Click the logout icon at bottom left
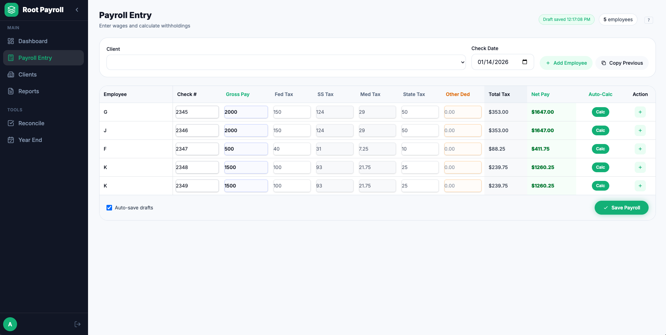The width and height of the screenshot is (666, 335). [77, 324]
